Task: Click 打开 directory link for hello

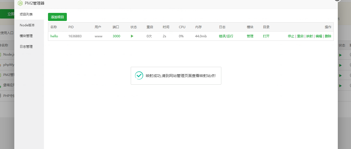Action: tap(266, 36)
